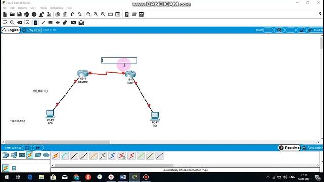Screen dimensions: 324x182
Task: Select the Draw Rectangle tool
Action: 50,22
